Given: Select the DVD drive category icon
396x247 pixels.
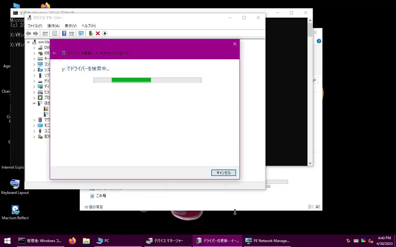Looking at the screenshot, I should (40, 48).
